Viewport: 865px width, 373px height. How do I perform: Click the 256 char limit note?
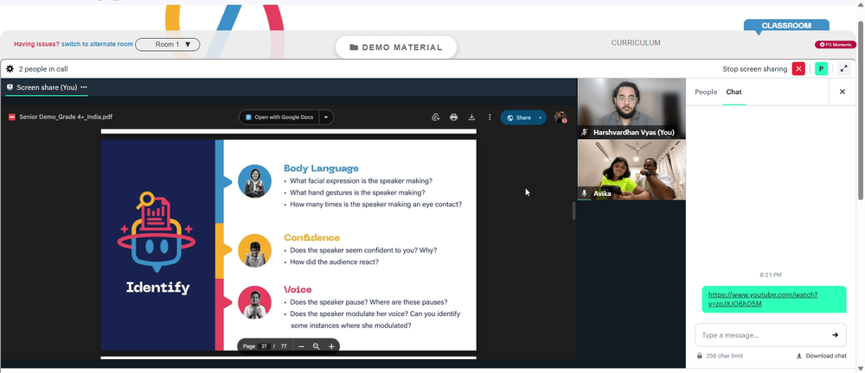pyautogui.click(x=724, y=356)
